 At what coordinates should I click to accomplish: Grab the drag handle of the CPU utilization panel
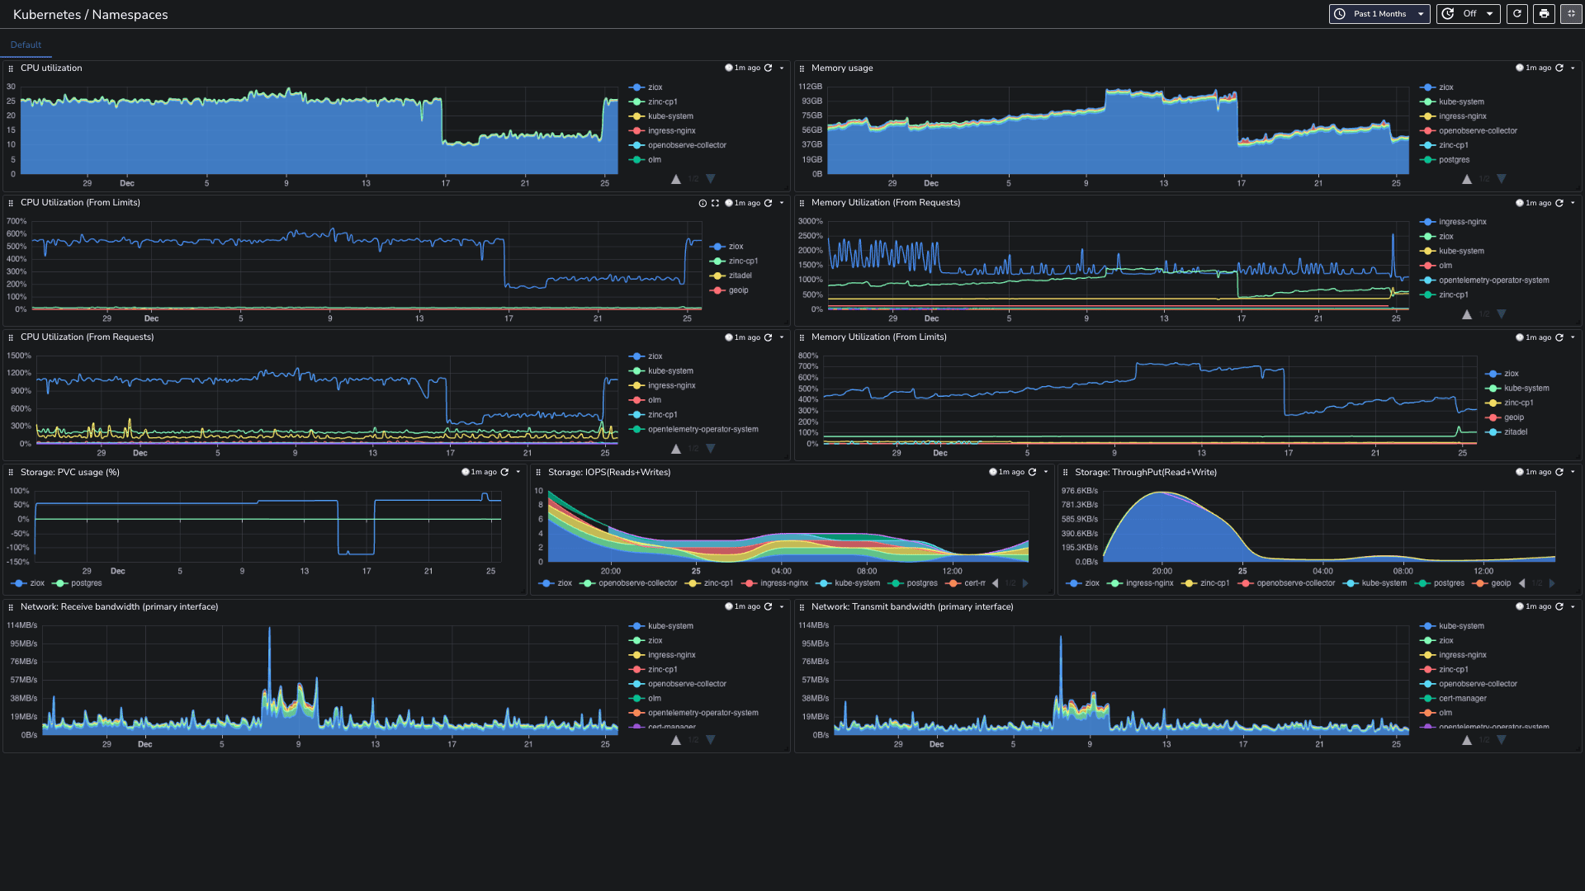[x=11, y=68]
